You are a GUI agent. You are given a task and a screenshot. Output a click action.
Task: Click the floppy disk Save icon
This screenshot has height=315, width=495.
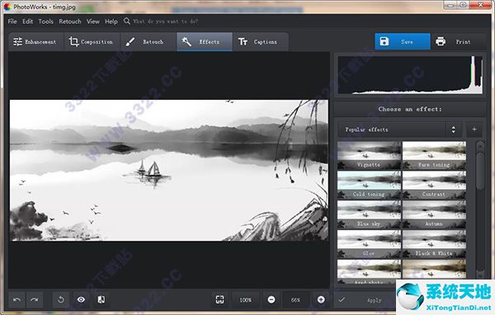coord(384,41)
